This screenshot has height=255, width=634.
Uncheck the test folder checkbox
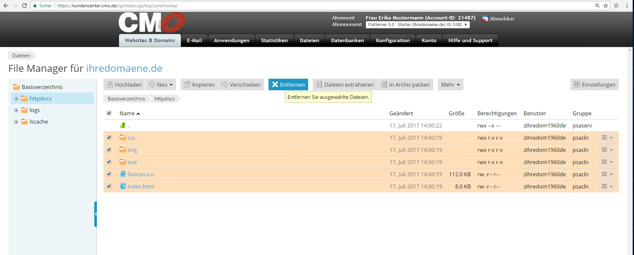click(x=109, y=162)
